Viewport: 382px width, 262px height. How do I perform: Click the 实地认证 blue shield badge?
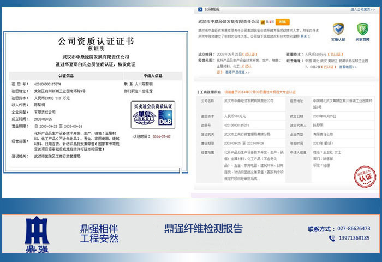[339, 31]
